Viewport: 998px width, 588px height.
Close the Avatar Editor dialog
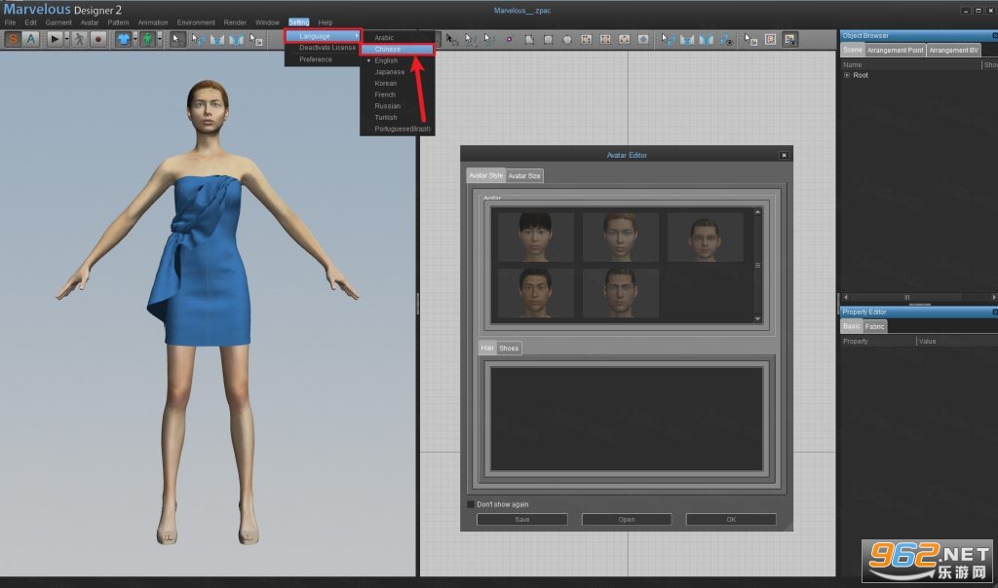tap(785, 155)
